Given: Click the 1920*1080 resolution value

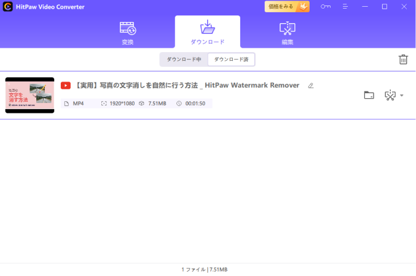Looking at the screenshot, I should coord(122,104).
